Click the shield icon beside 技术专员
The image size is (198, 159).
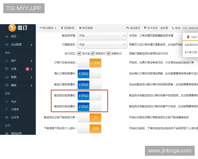[145, 28]
